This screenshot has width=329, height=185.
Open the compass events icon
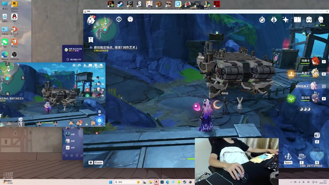(262, 20)
